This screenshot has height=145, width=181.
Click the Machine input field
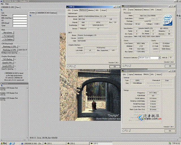pyautogui.click(x=20, y=16)
